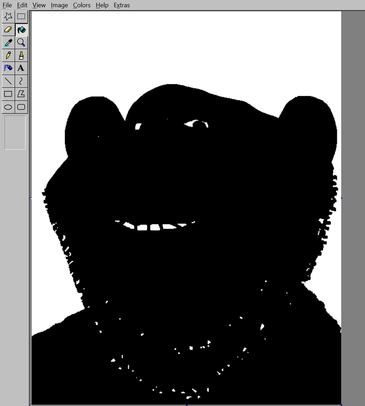Select the Text tool
The height and width of the screenshot is (406, 365).
[21, 68]
